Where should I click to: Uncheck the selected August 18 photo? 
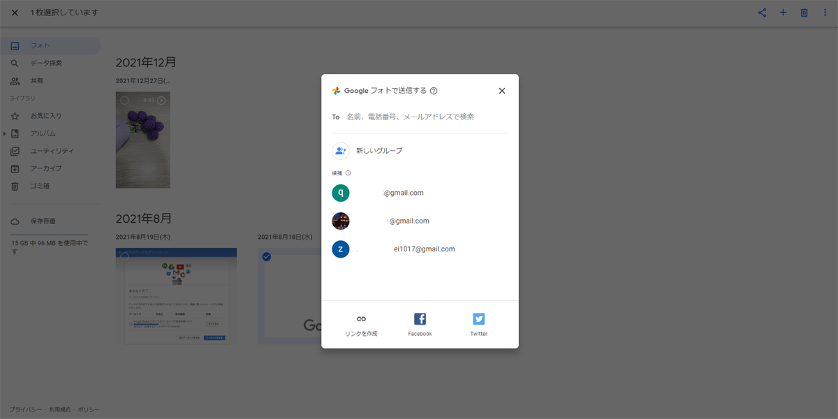pos(266,256)
